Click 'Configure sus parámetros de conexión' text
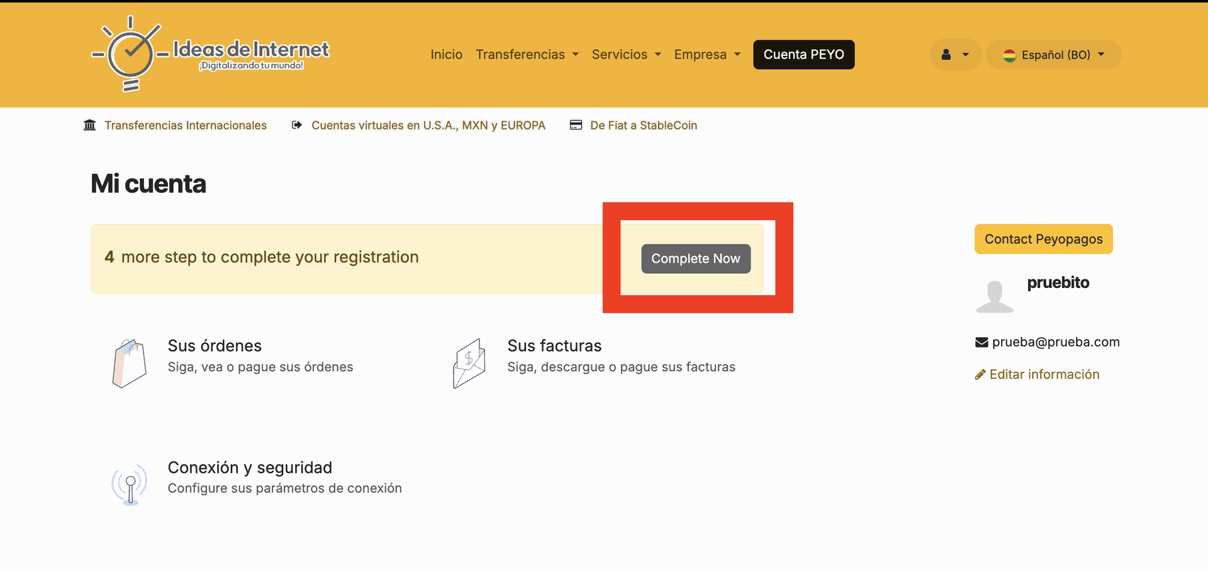Viewport: 1208px width, 571px height. tap(284, 489)
